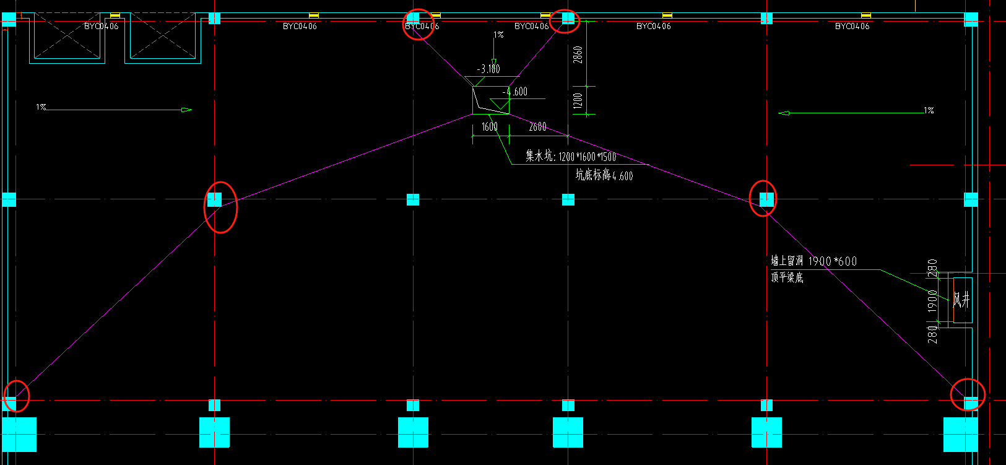Viewport: 1006px width, 465px height.
Task: Select the 2860 vertical dimension text
Action: 578,54
